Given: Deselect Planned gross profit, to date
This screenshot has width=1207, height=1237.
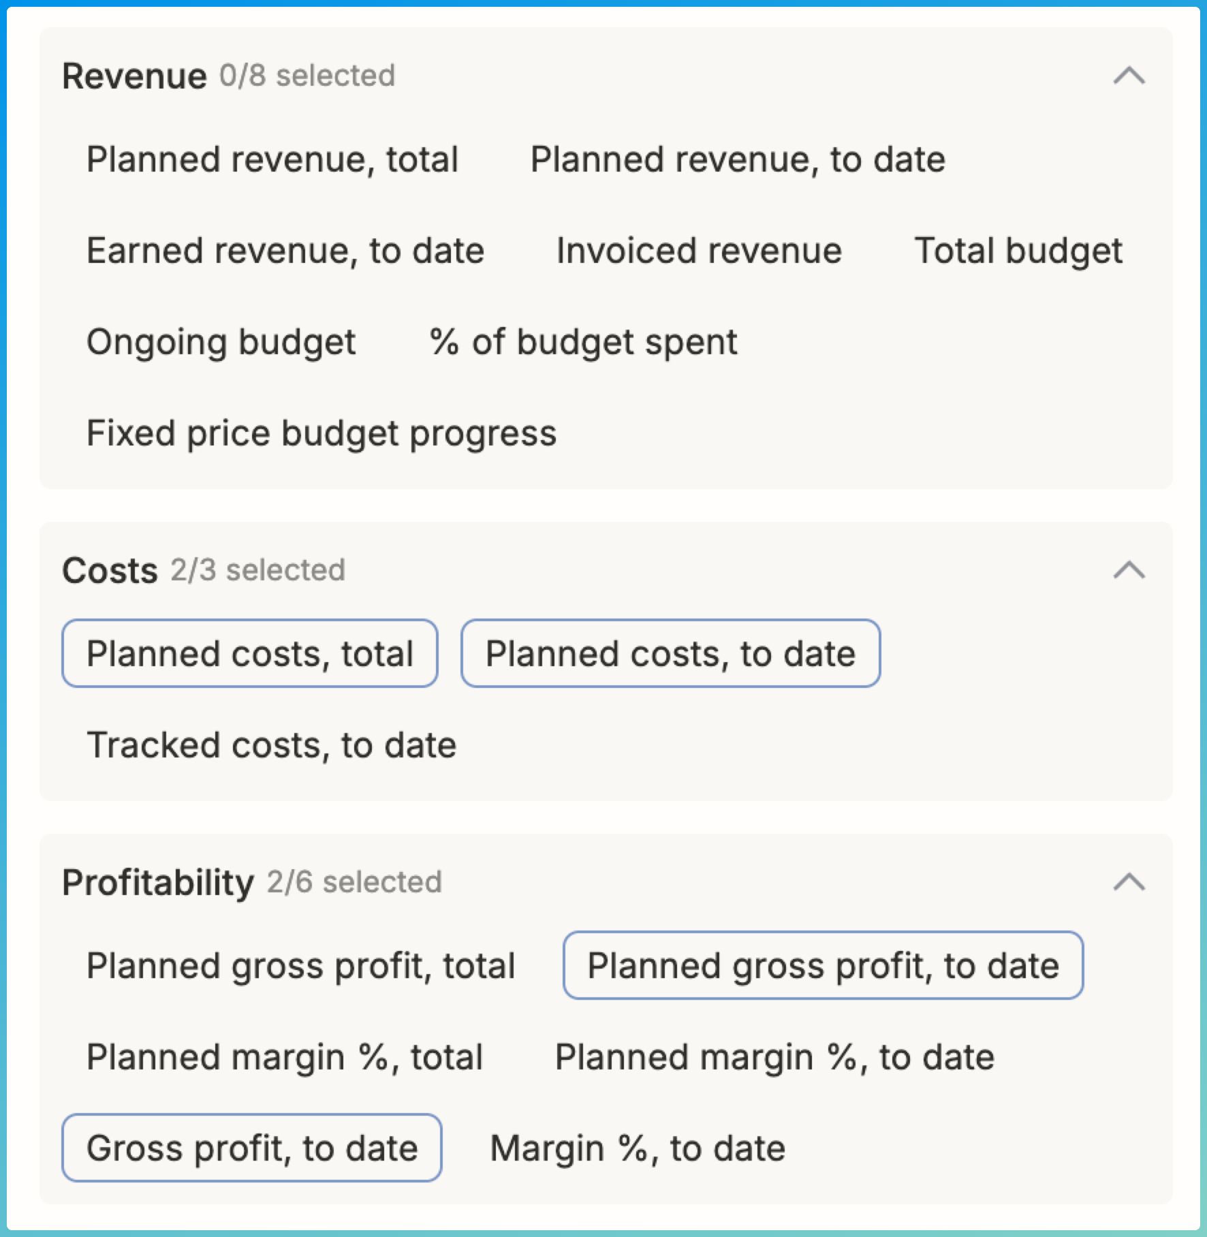Looking at the screenshot, I should pyautogui.click(x=823, y=966).
